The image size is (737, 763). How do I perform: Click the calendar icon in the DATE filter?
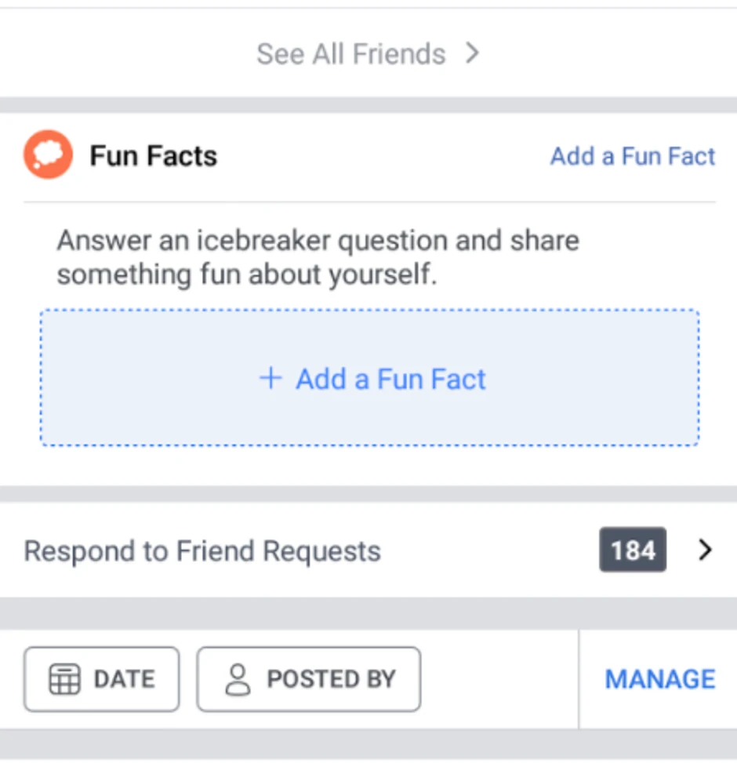(x=64, y=679)
